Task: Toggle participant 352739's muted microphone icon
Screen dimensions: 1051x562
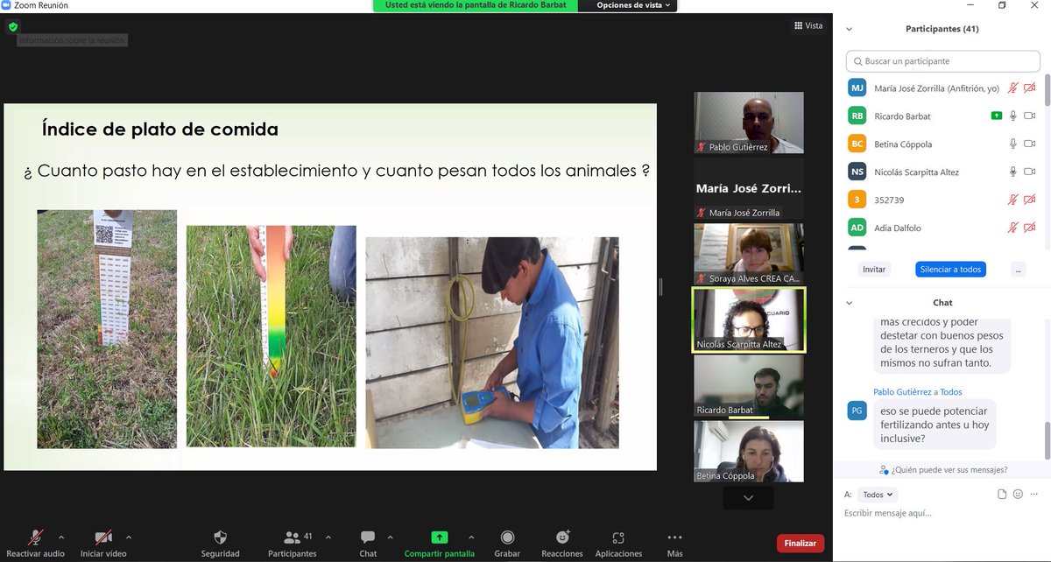Action: click(1013, 200)
